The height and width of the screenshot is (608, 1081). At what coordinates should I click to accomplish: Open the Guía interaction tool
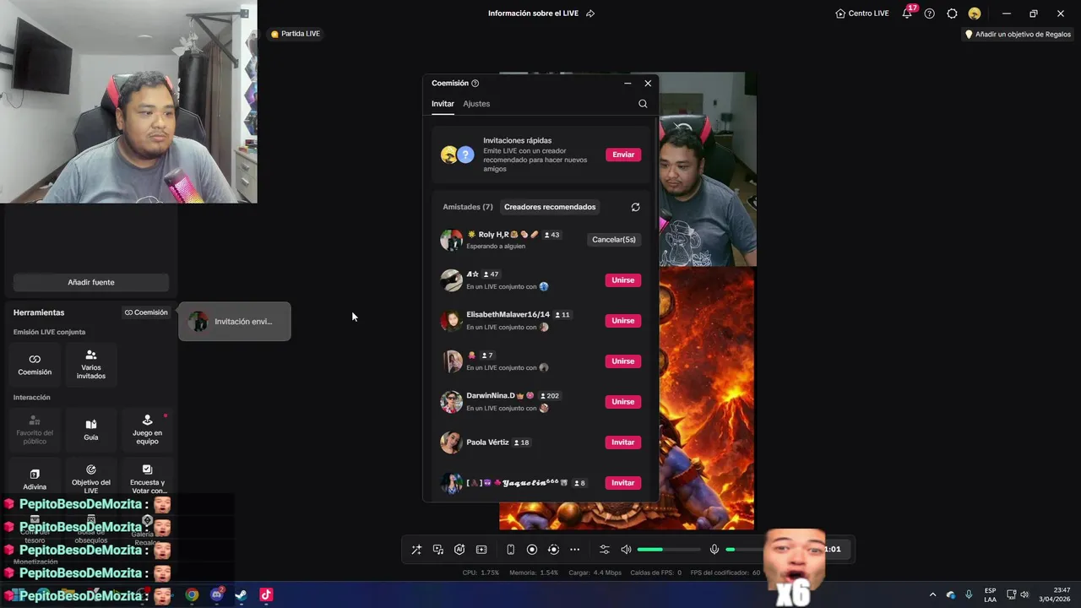tap(91, 429)
